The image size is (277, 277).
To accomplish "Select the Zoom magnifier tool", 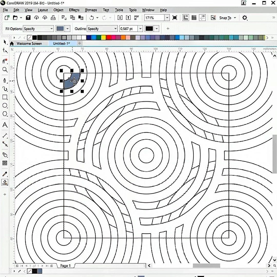I will (5, 70).
